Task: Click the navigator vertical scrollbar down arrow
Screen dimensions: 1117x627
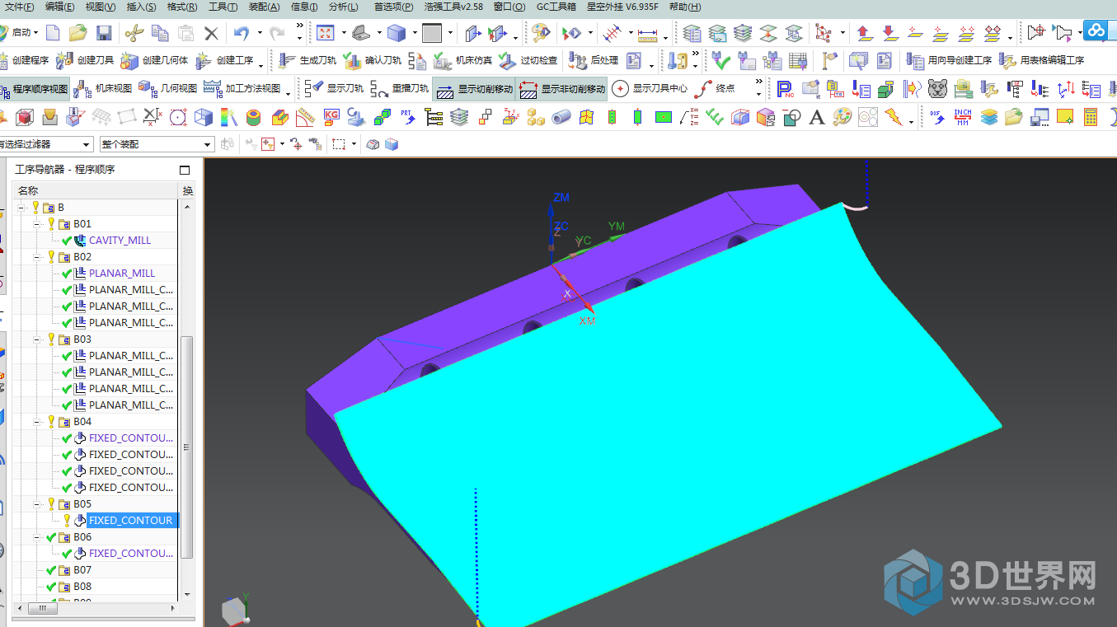Action: (187, 594)
